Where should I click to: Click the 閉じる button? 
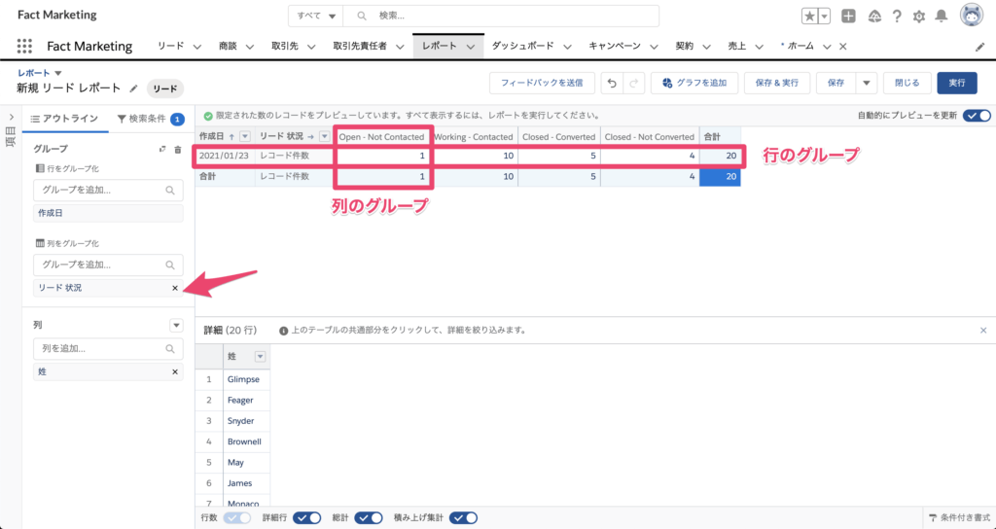click(907, 84)
